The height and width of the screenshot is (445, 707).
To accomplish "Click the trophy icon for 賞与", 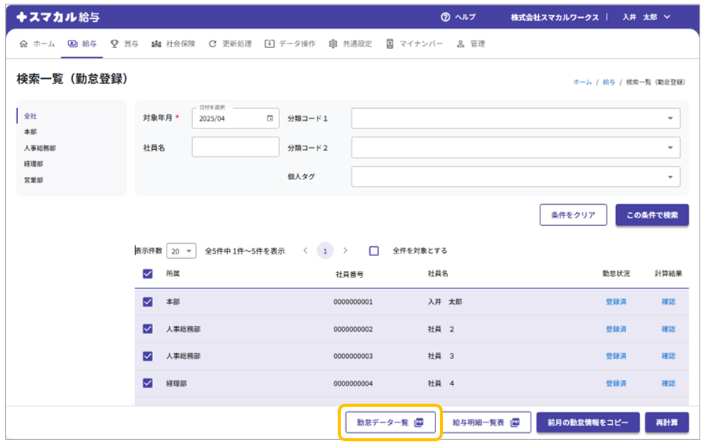I will 115,44.
